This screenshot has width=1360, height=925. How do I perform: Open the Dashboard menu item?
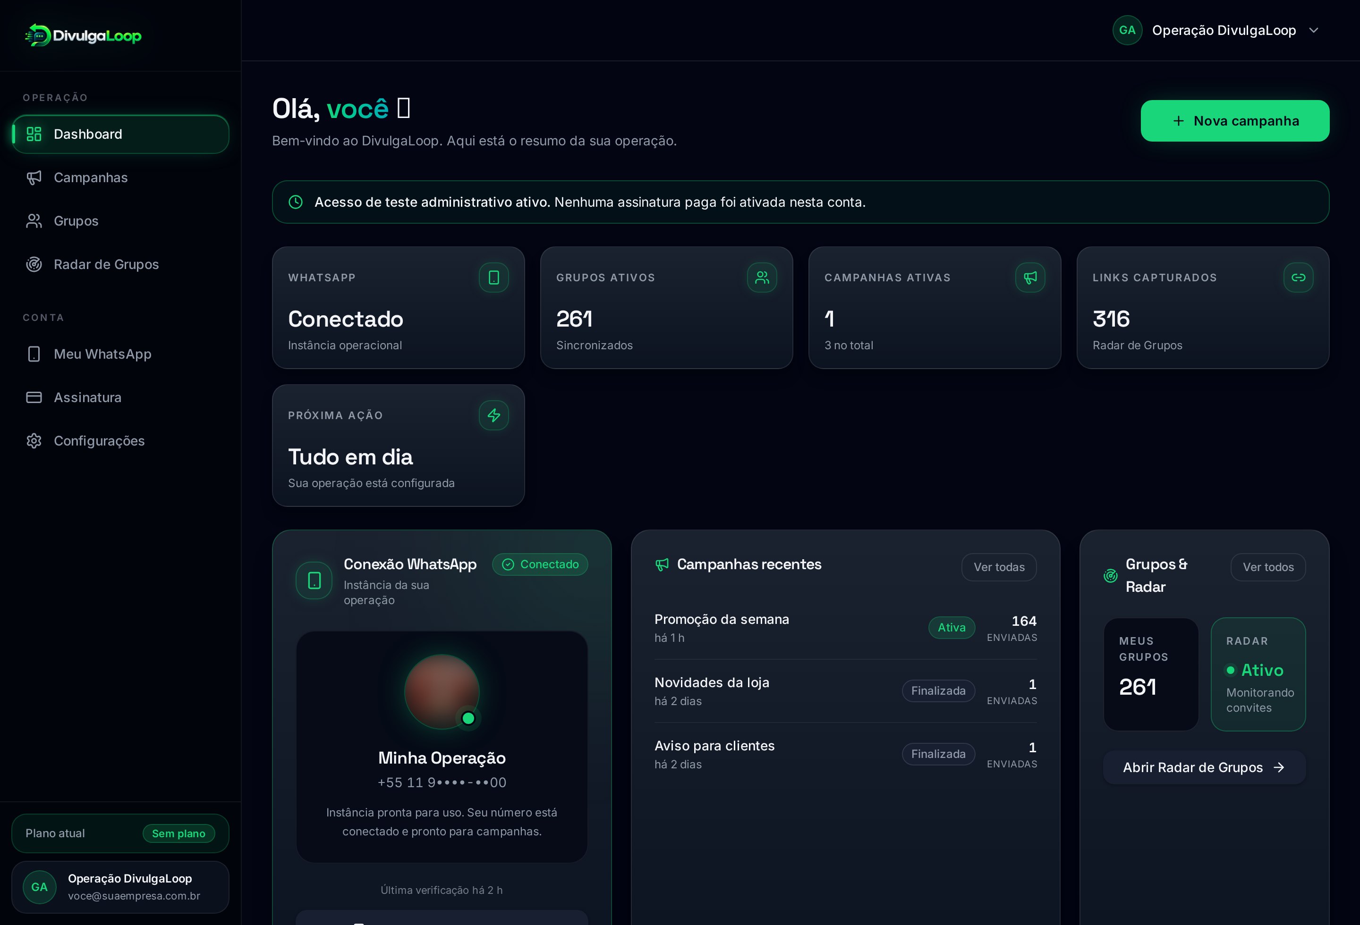click(120, 134)
